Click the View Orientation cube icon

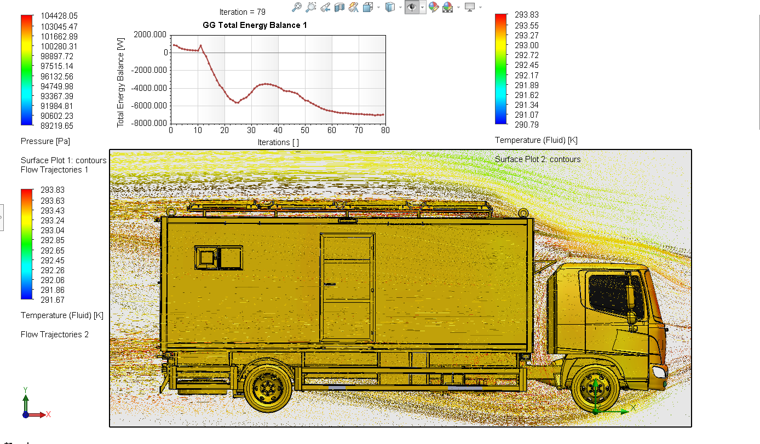368,7
